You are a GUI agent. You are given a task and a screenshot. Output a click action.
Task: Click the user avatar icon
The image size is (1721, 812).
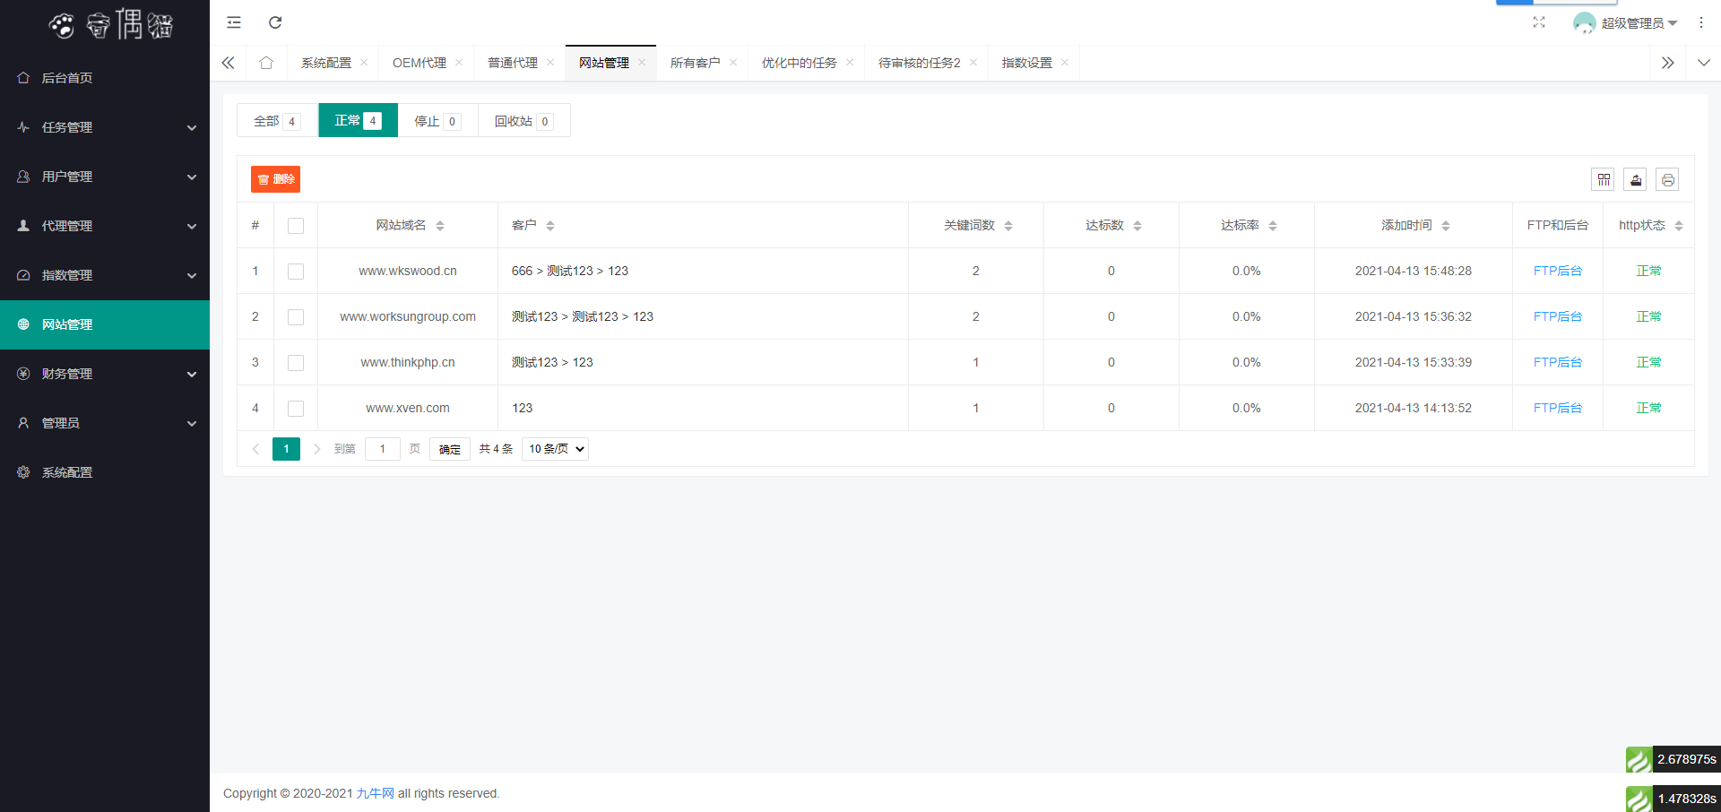coord(1584,22)
